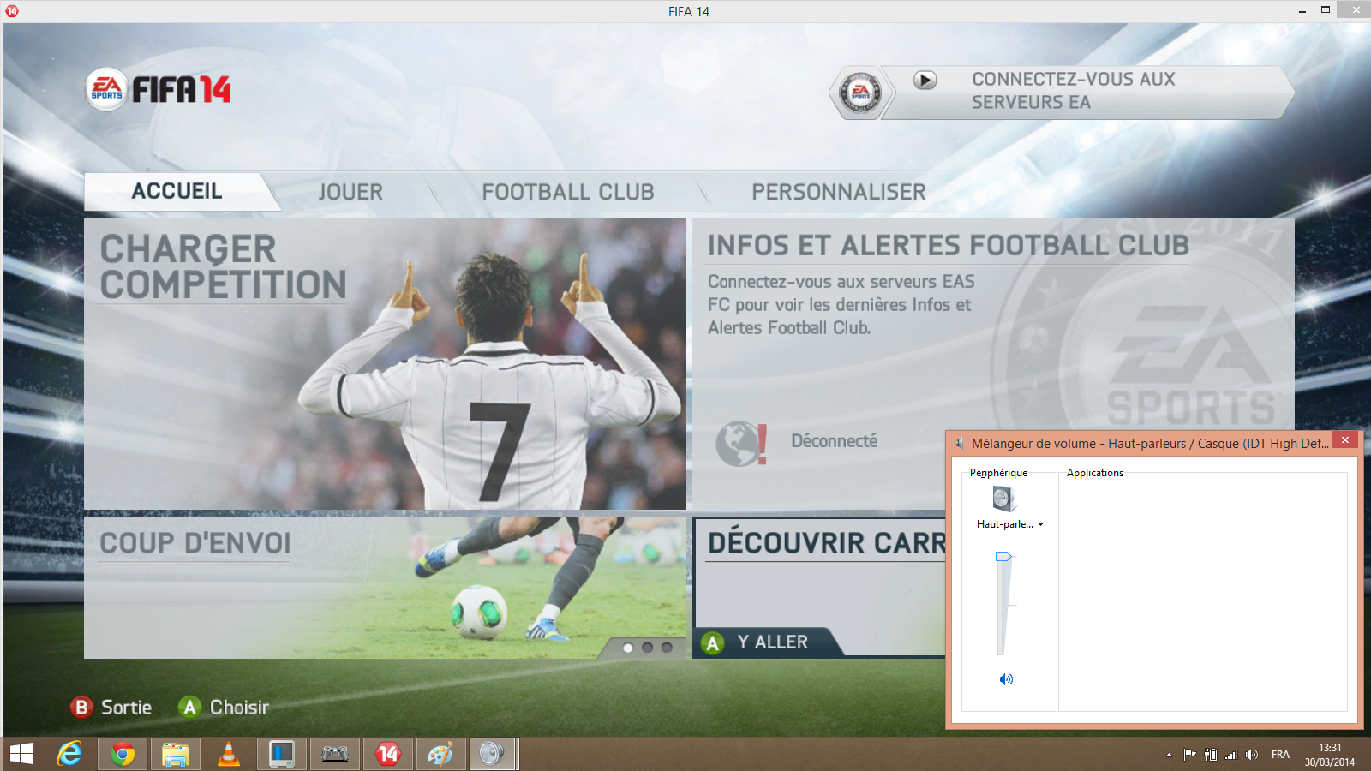Click the disconnected globe icon
Viewport: 1371px width, 771px height.
[x=741, y=444]
